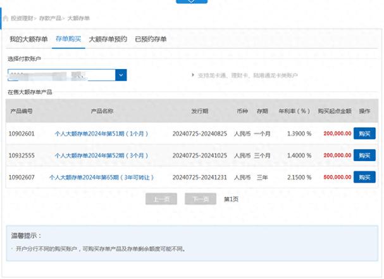Buy the 2.1500% three-year deposit
Viewport: 384px width, 279px height.
(x=364, y=177)
